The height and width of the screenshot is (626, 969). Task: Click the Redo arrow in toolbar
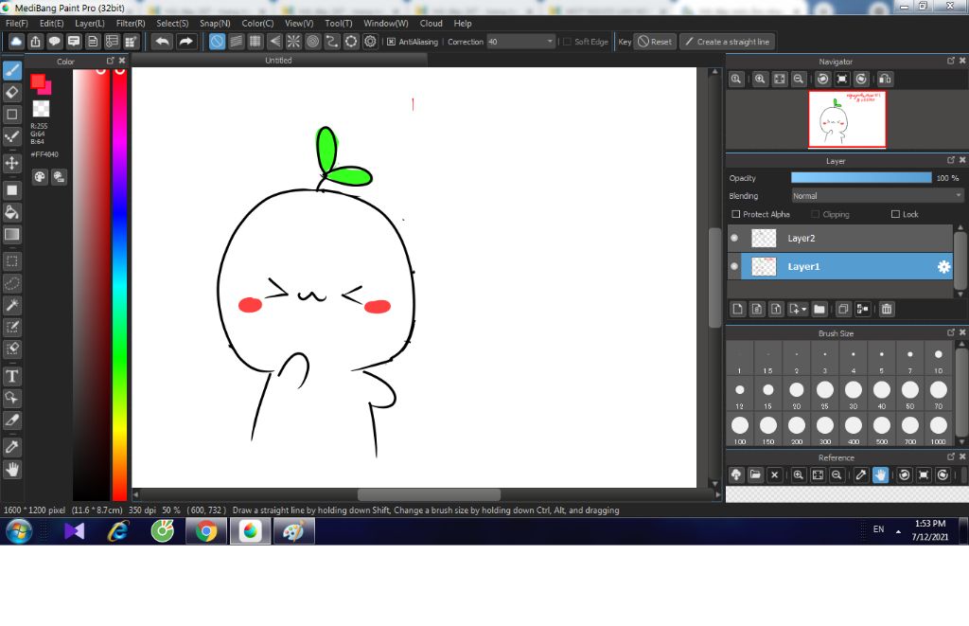click(x=185, y=42)
